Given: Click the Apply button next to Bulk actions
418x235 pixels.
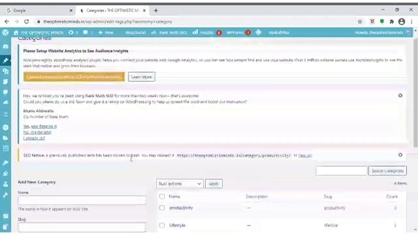Looking at the screenshot, I should click(x=214, y=183).
